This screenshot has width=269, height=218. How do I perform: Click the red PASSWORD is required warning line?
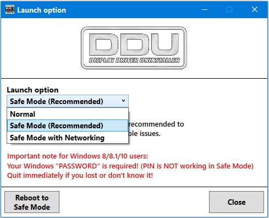[130, 166]
